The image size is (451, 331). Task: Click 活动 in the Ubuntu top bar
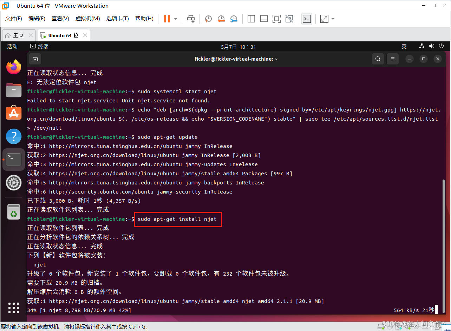click(x=12, y=47)
